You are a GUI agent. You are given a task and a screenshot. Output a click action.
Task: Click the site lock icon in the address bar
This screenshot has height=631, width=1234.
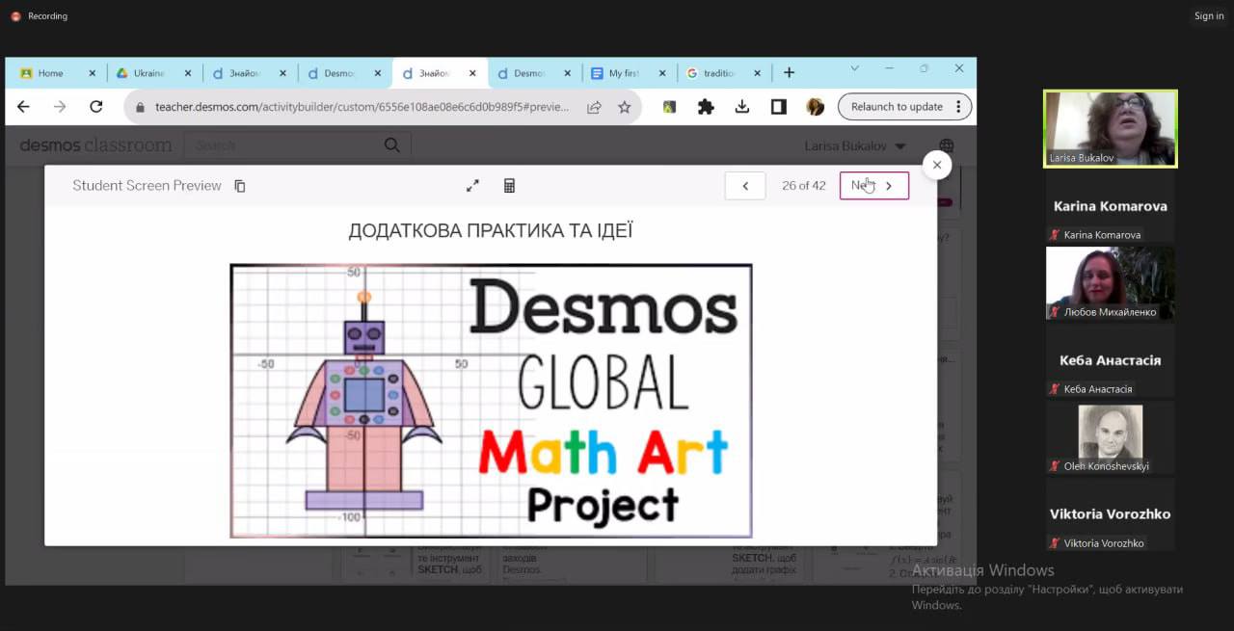click(x=140, y=107)
